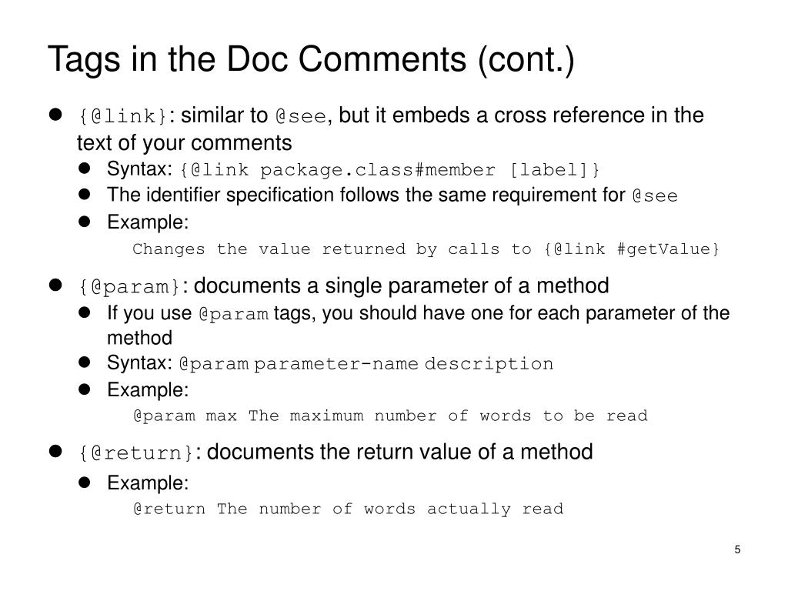Click the example line 'Changes the value returned by calls'
Viewport: 788px width, 591px height.
[426, 249]
